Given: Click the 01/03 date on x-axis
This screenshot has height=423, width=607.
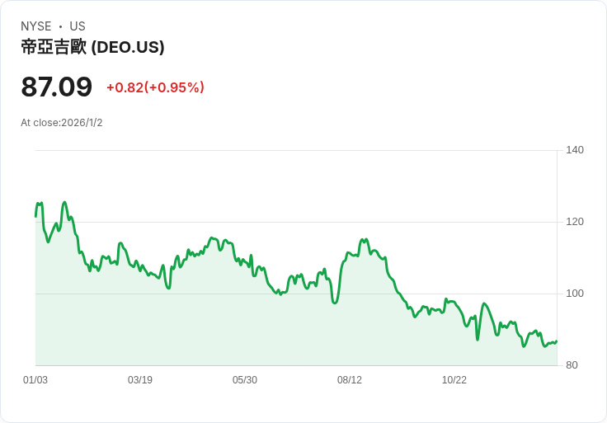Looking at the screenshot, I should tap(35, 380).
